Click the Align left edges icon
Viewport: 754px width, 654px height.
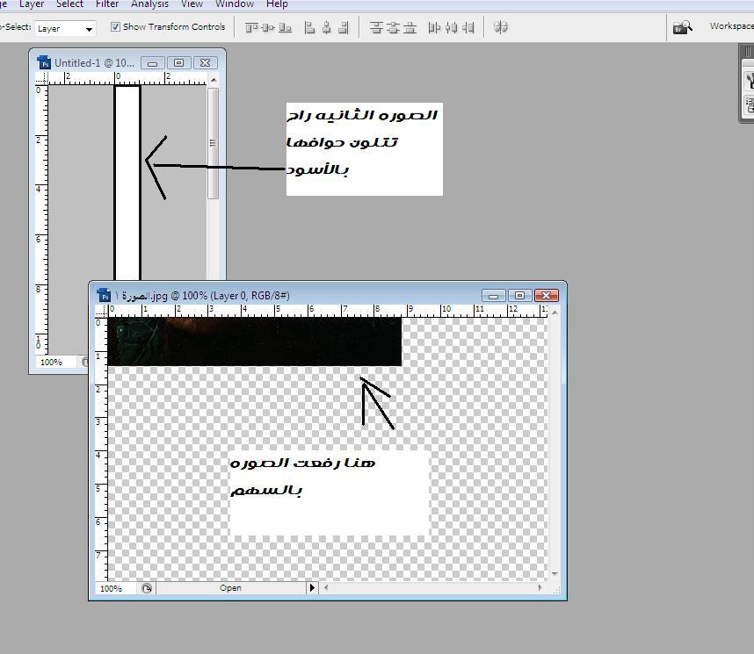click(x=309, y=27)
